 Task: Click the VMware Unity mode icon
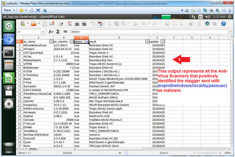44,10
